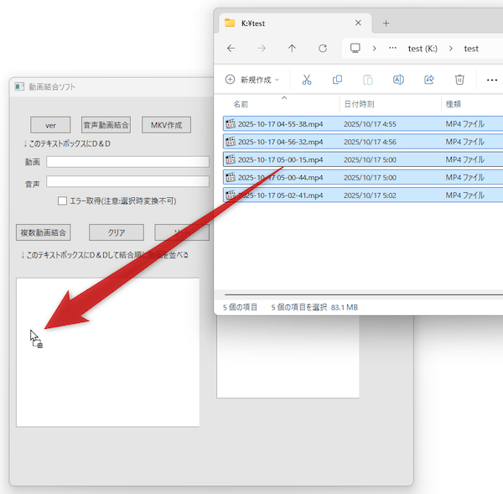This screenshot has height=494, width=503.
Task: Open the toolbar See more ellipsis menu
Action: pyautogui.click(x=492, y=80)
